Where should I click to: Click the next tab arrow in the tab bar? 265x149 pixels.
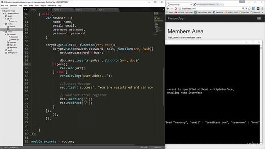26,10
